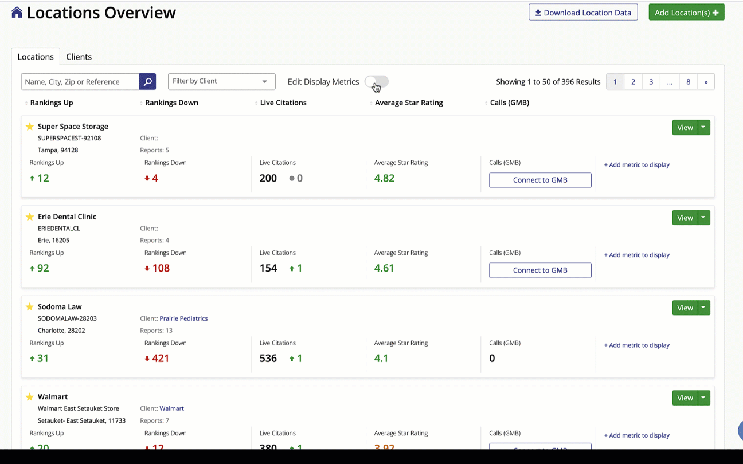Select the Locations tab

click(x=36, y=57)
